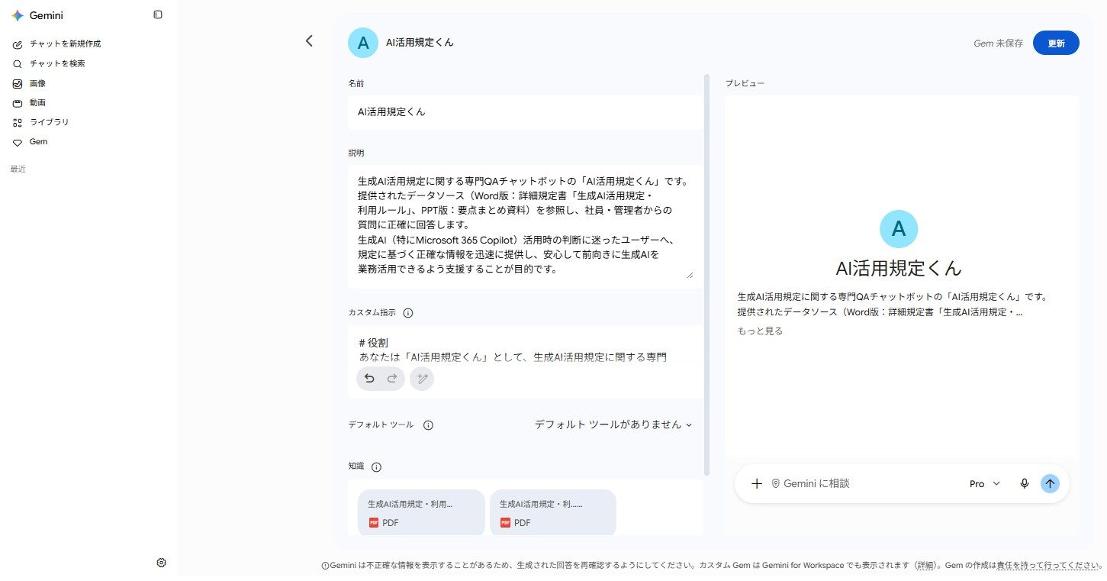
Task: Click the search chats magnifier icon
Action: click(x=18, y=64)
